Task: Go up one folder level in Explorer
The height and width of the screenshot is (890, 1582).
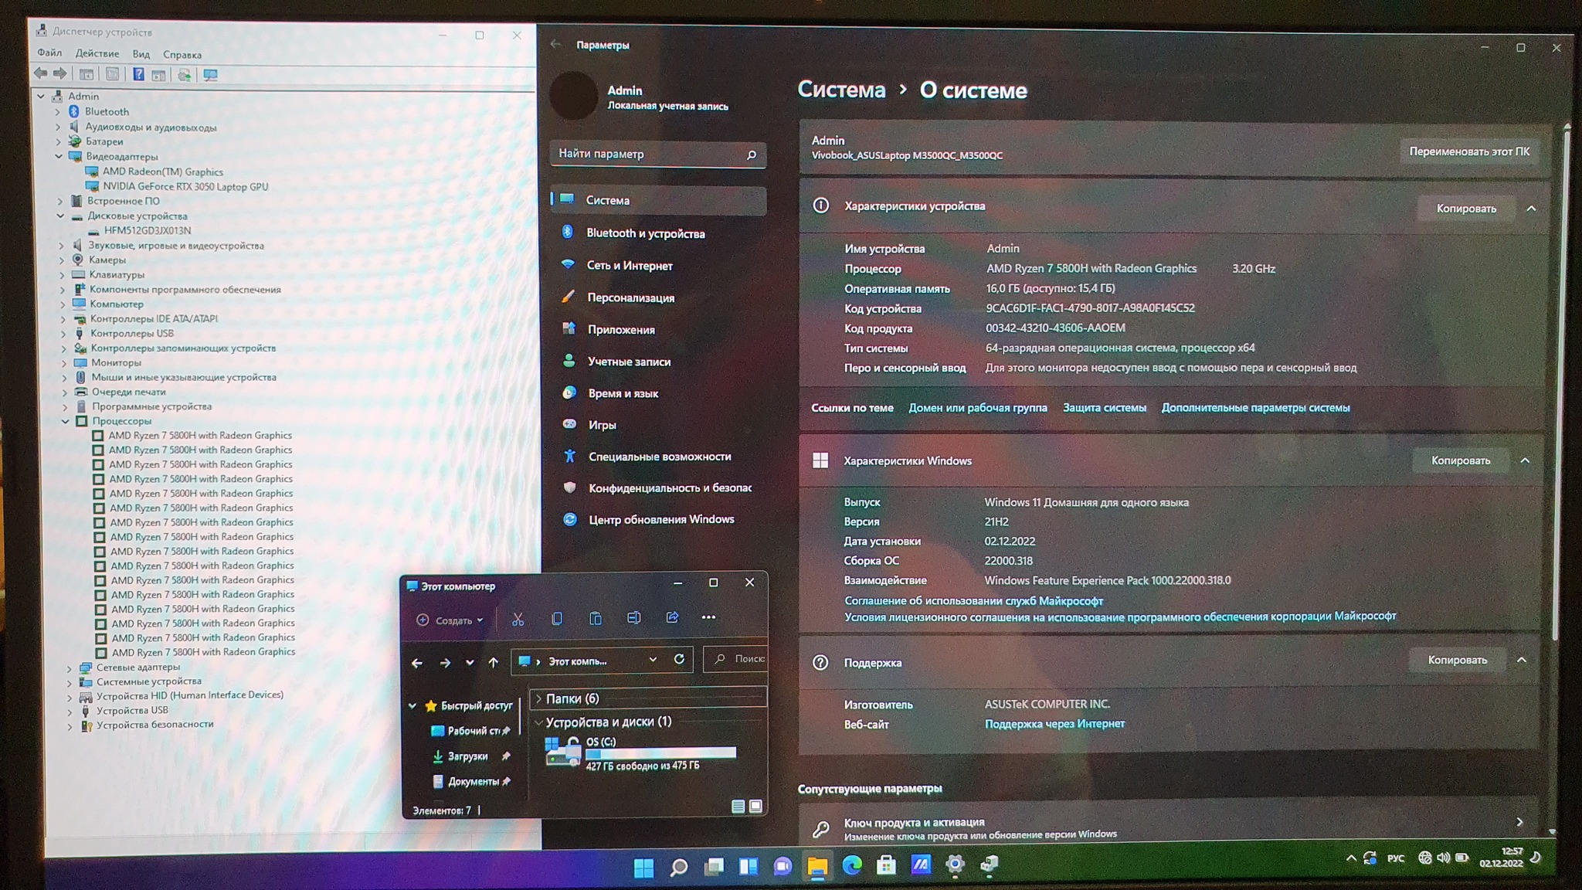Action: click(x=493, y=662)
